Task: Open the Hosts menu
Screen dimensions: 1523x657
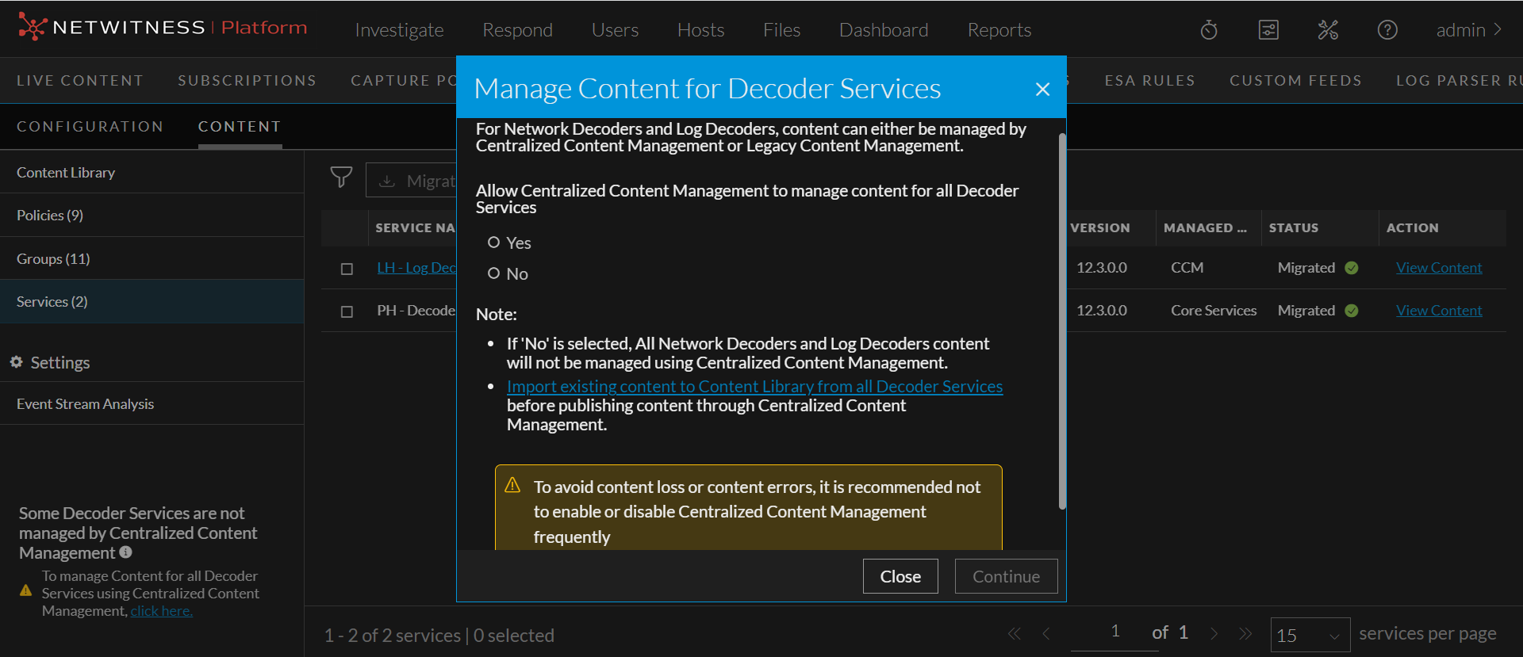Action: [700, 30]
